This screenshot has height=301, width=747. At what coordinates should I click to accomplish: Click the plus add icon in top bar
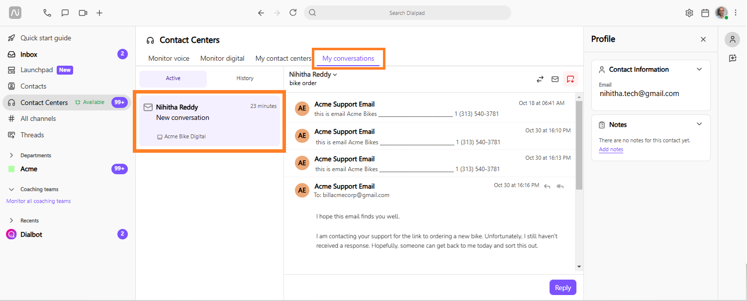click(x=99, y=13)
